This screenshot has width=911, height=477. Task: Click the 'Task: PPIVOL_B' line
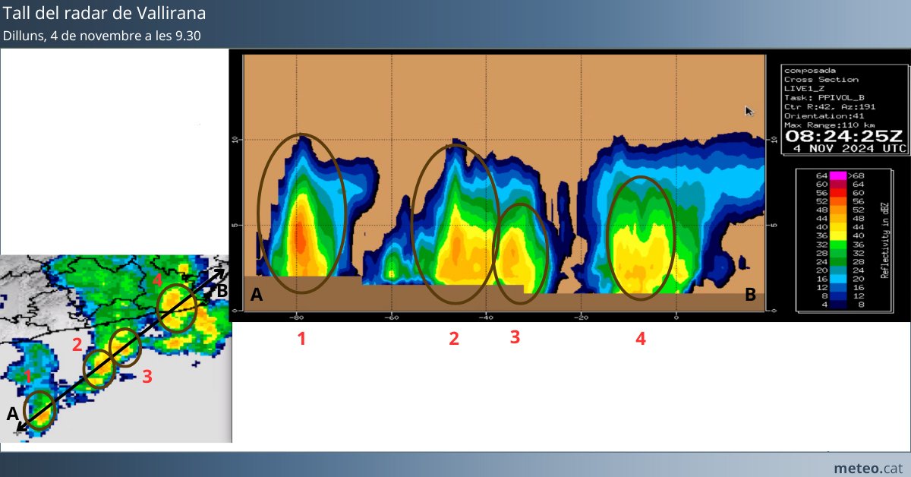pyautogui.click(x=825, y=98)
